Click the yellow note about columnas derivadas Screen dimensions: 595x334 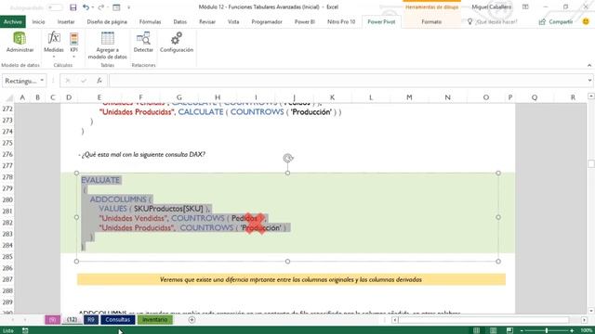(x=291, y=279)
